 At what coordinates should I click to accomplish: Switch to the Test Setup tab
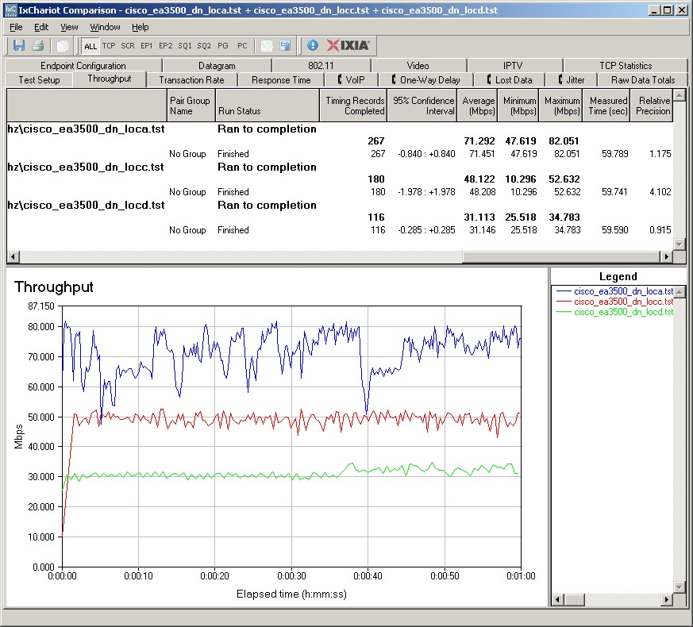point(39,80)
